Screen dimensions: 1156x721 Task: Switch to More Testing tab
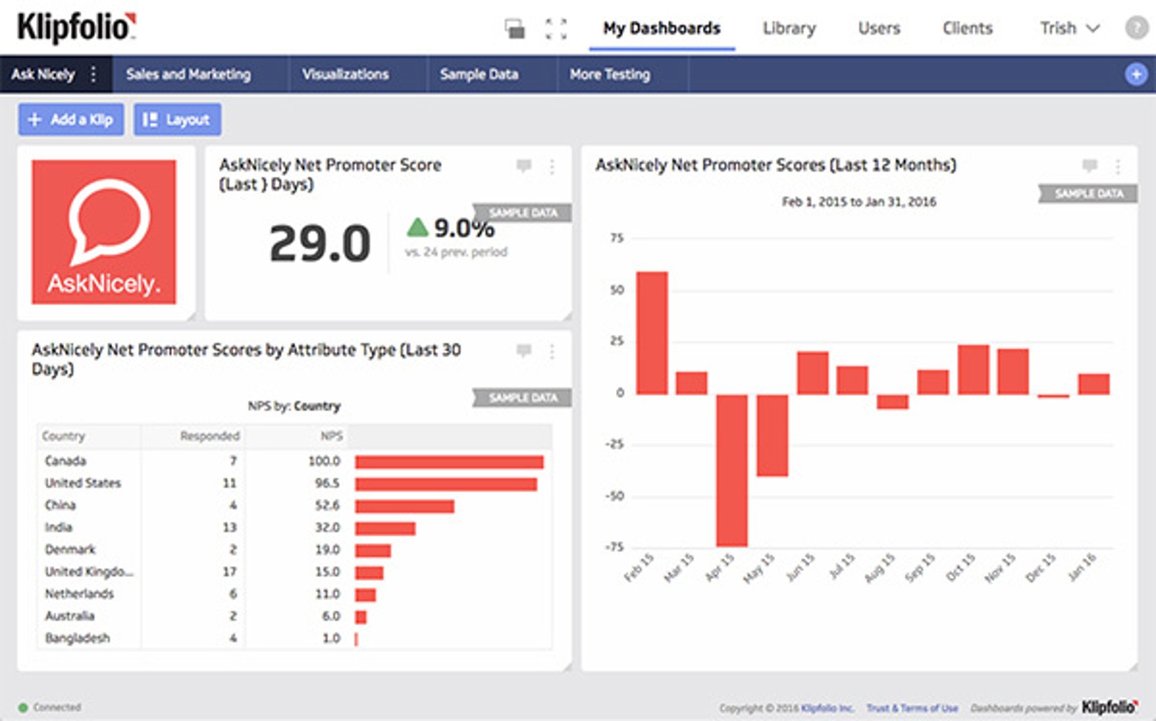[610, 74]
